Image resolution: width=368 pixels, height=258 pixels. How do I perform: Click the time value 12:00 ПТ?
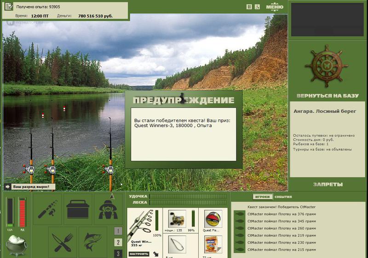pyautogui.click(x=40, y=16)
